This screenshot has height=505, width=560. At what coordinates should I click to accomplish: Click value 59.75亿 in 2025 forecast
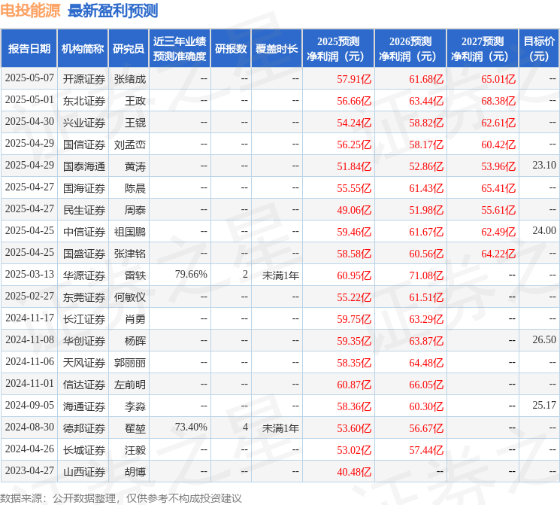click(354, 319)
